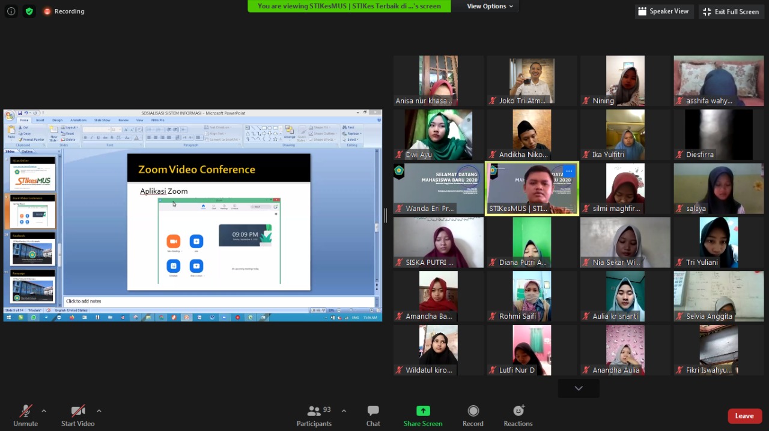The width and height of the screenshot is (769, 431).
Task: Unmute the microphone
Action: click(x=25, y=415)
